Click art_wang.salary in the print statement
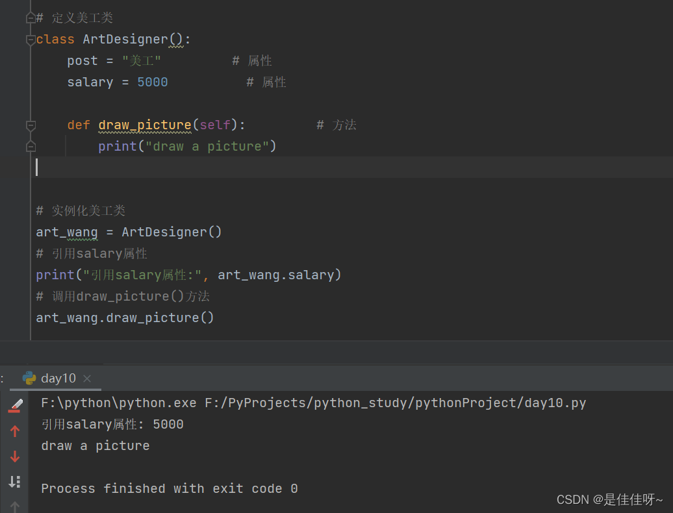Screen dimensions: 673x513 276,275
